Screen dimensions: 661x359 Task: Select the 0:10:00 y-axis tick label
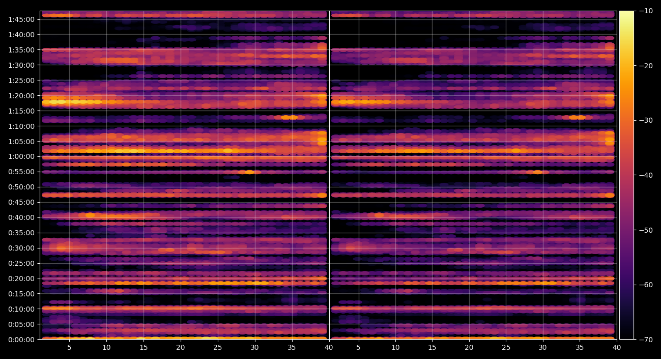pos(21,309)
